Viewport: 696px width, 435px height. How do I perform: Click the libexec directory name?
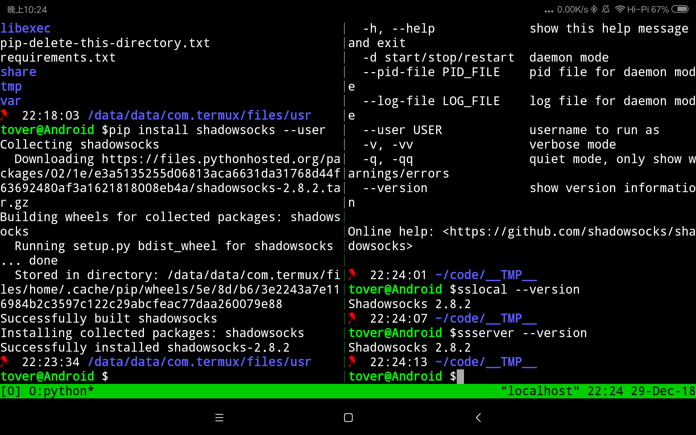25,28
